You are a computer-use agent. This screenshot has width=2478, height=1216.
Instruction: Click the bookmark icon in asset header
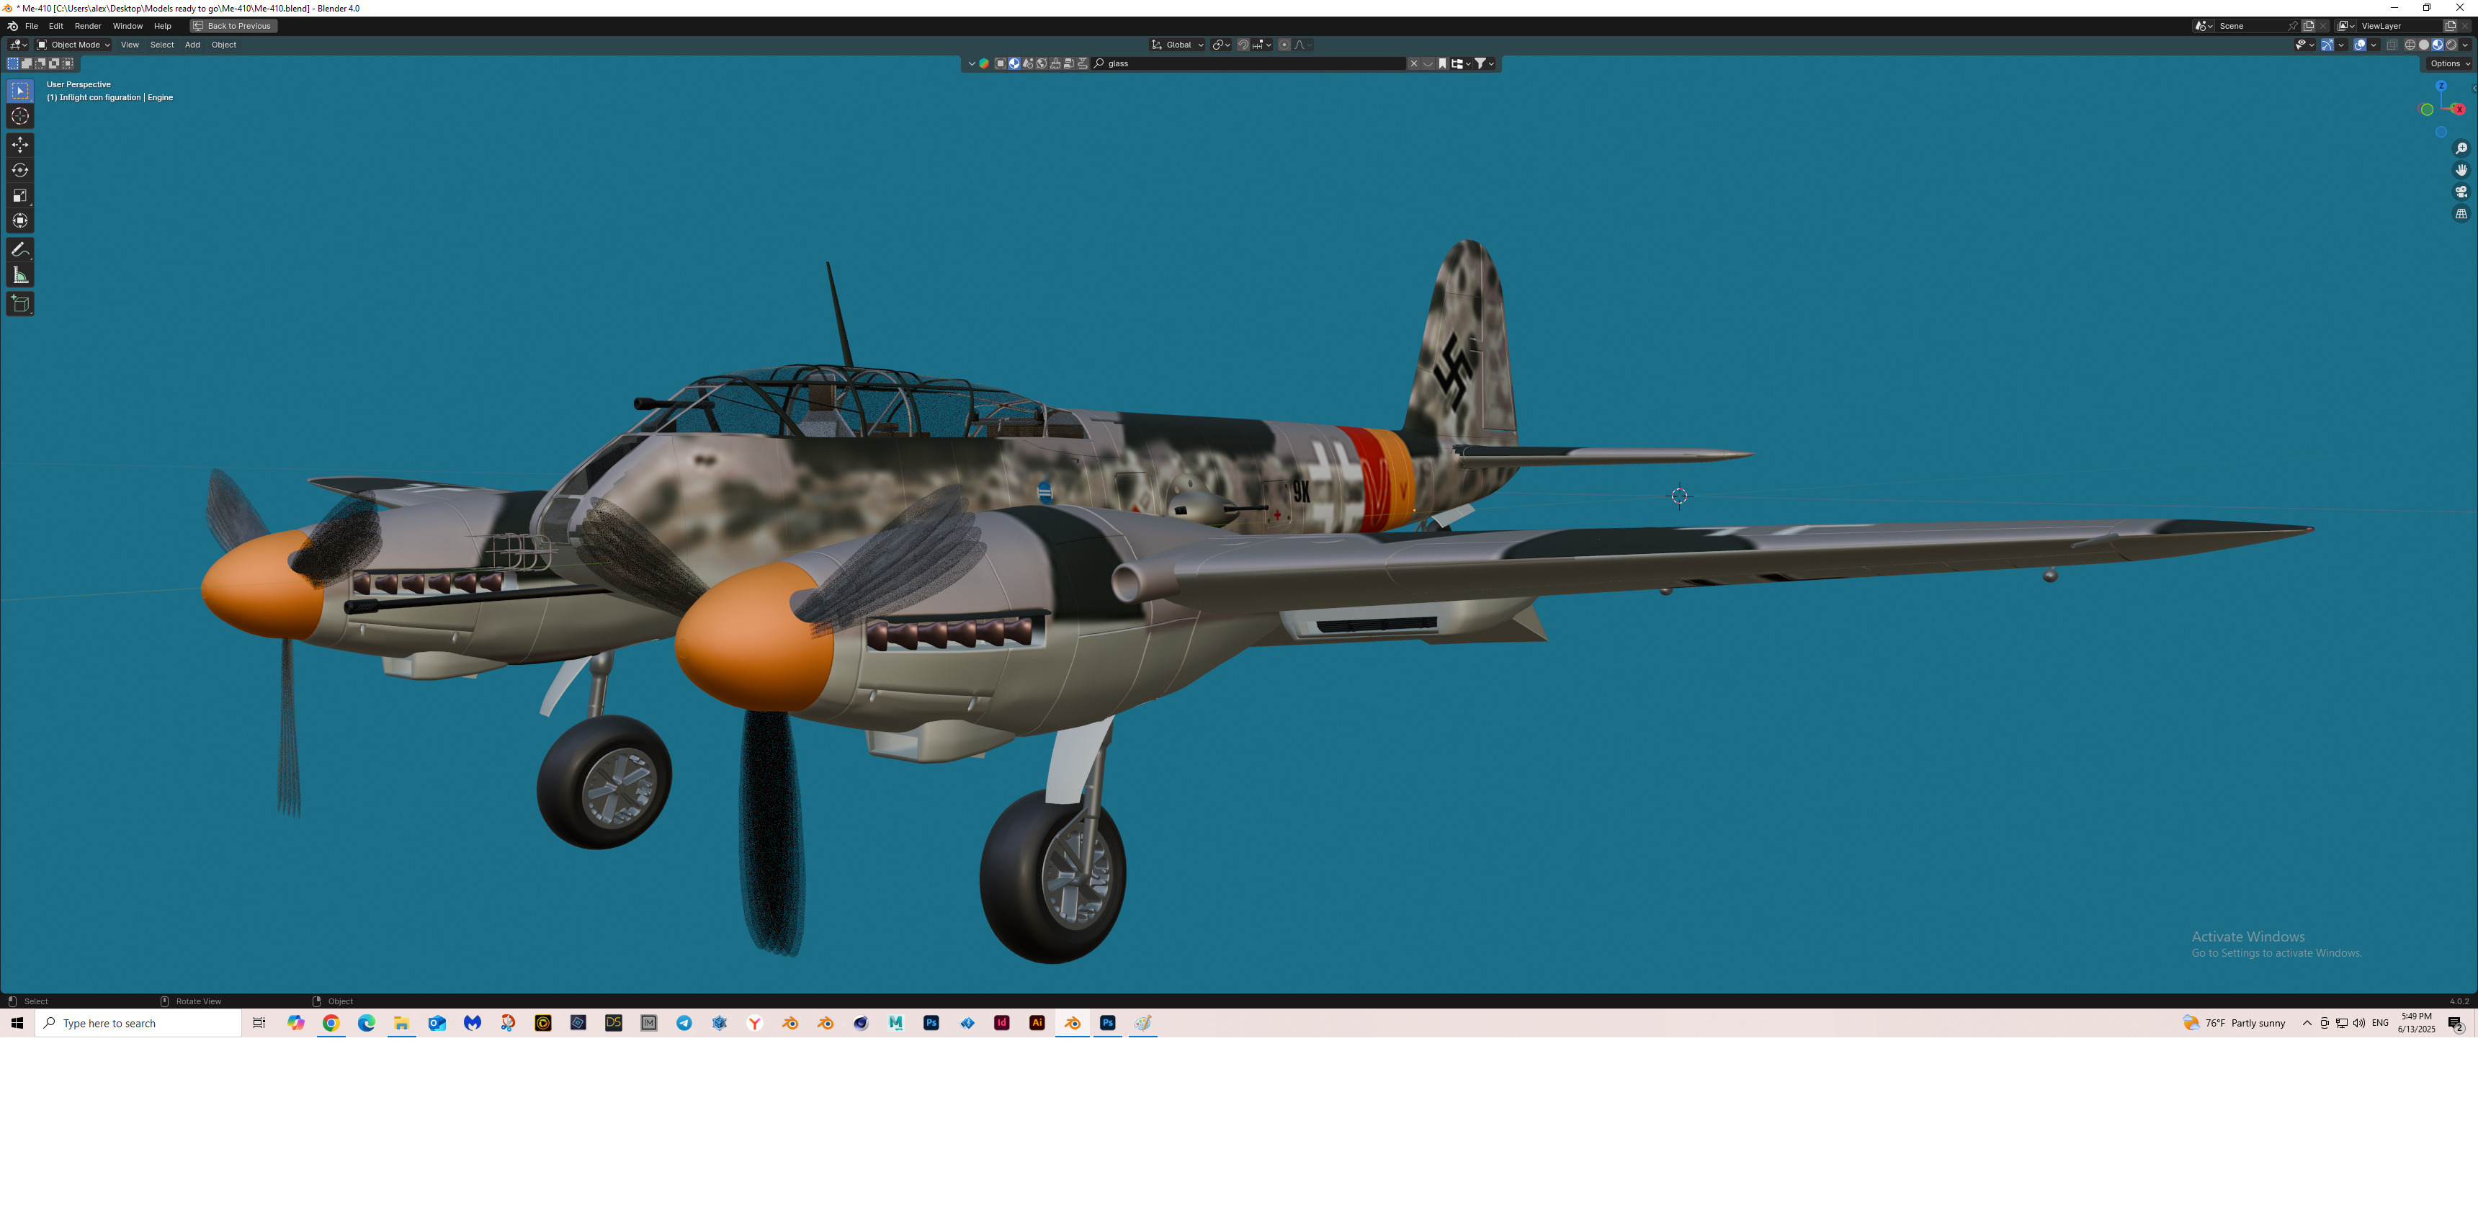1442,63
